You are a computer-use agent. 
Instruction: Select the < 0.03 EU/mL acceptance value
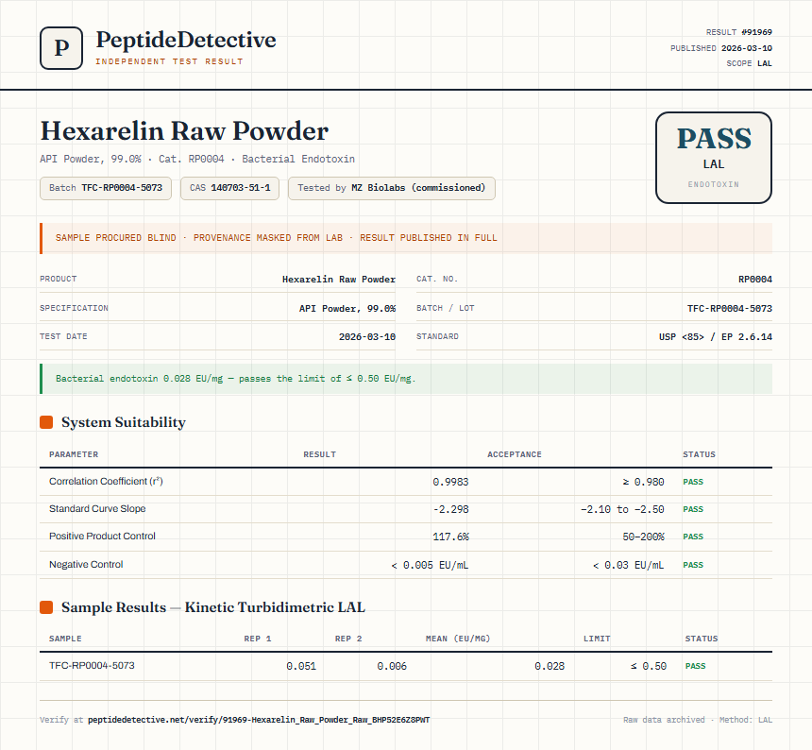tap(628, 565)
